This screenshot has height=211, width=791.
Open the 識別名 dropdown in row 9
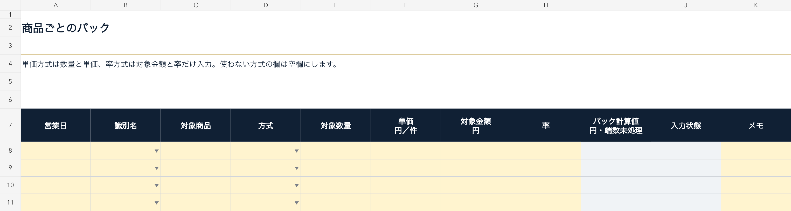pyautogui.click(x=156, y=168)
